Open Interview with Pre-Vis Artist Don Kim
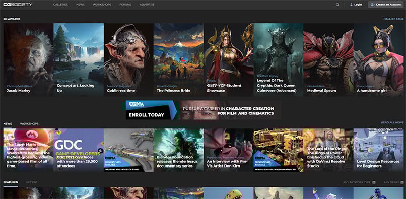Image resolution: width=406 pixels, height=199 pixels. point(228,150)
